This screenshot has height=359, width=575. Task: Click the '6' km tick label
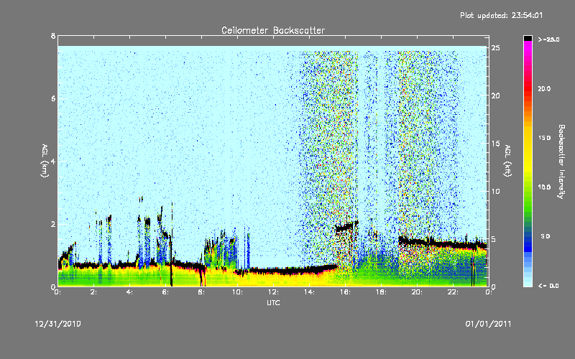point(53,98)
